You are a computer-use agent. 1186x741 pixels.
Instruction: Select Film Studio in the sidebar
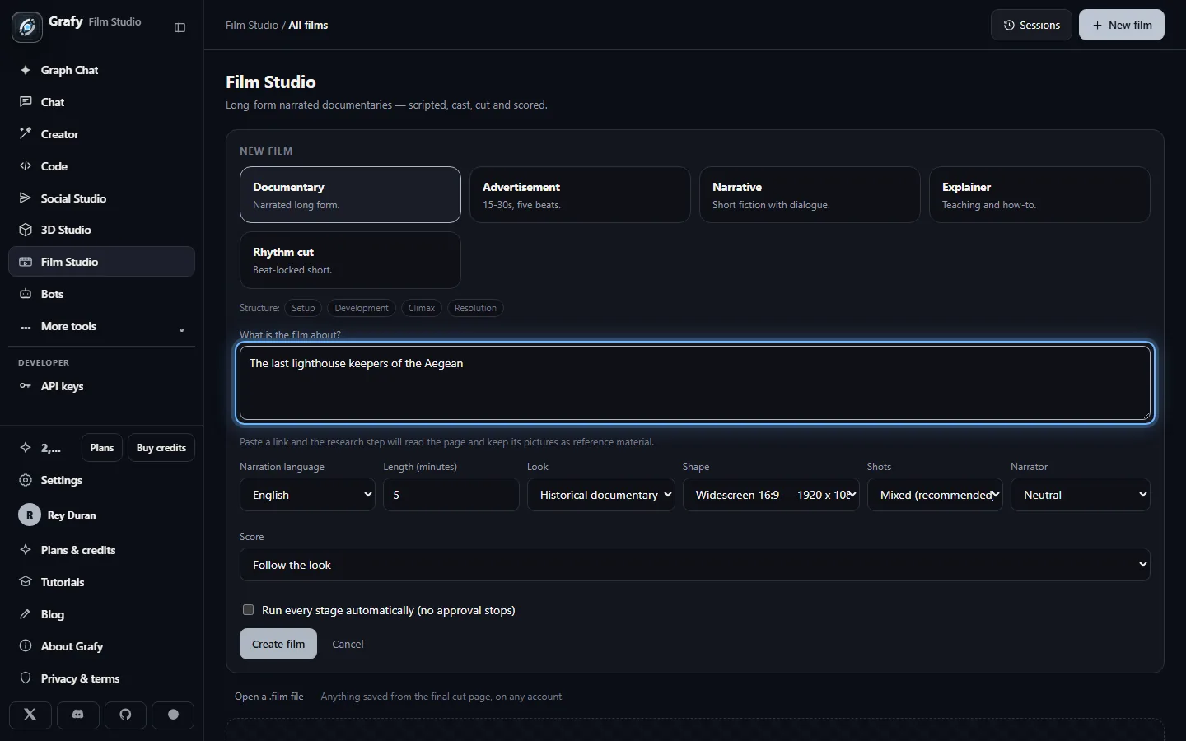coord(101,262)
